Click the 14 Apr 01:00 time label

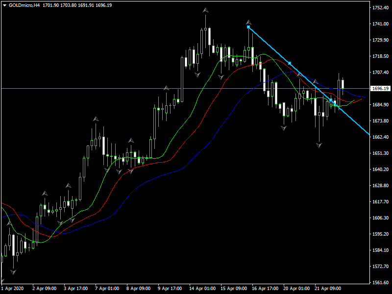click(202, 288)
